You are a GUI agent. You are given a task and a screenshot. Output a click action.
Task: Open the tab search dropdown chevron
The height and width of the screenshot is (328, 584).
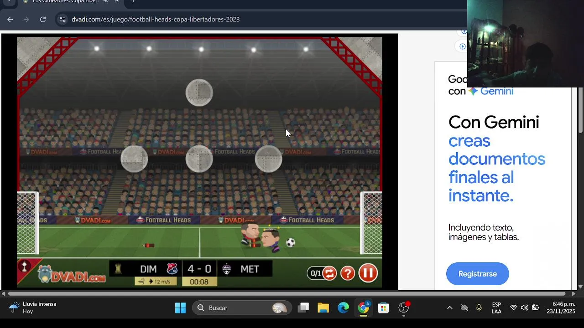coord(9,1)
